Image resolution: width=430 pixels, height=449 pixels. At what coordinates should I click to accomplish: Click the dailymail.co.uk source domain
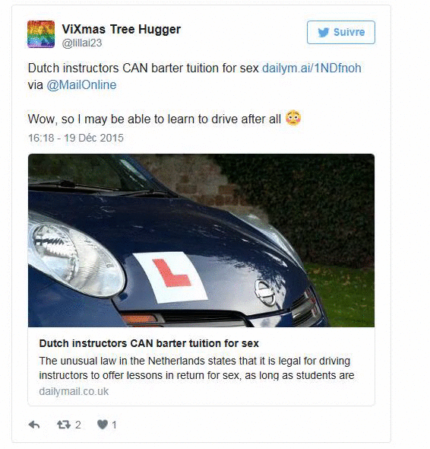pos(74,391)
